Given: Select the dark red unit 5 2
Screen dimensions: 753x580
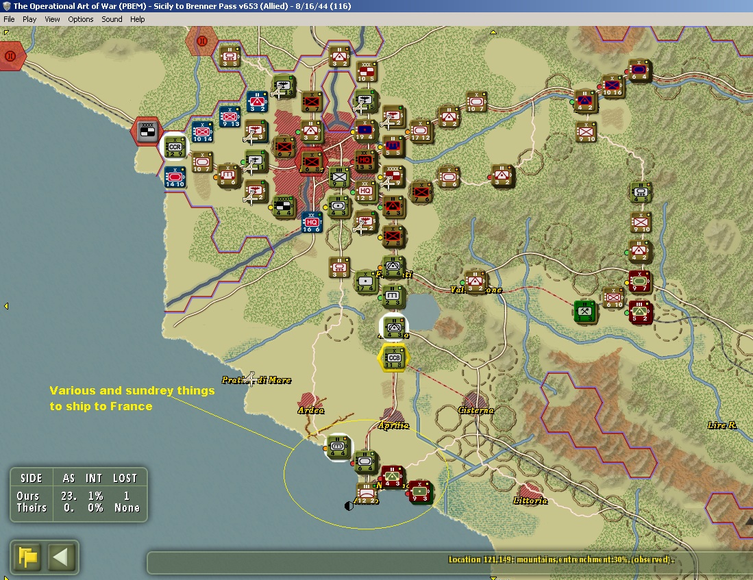Looking at the screenshot, I should (640, 312).
